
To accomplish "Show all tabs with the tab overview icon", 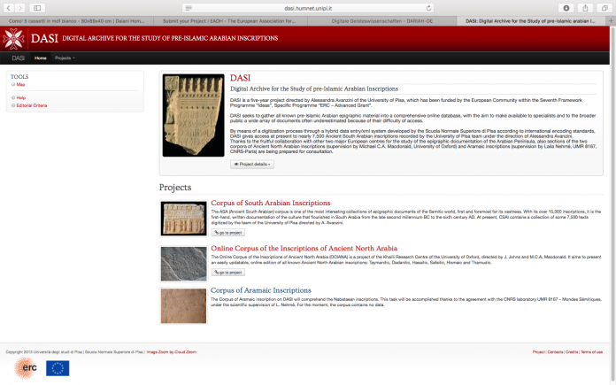I will pyautogui.click(x=604, y=8).
